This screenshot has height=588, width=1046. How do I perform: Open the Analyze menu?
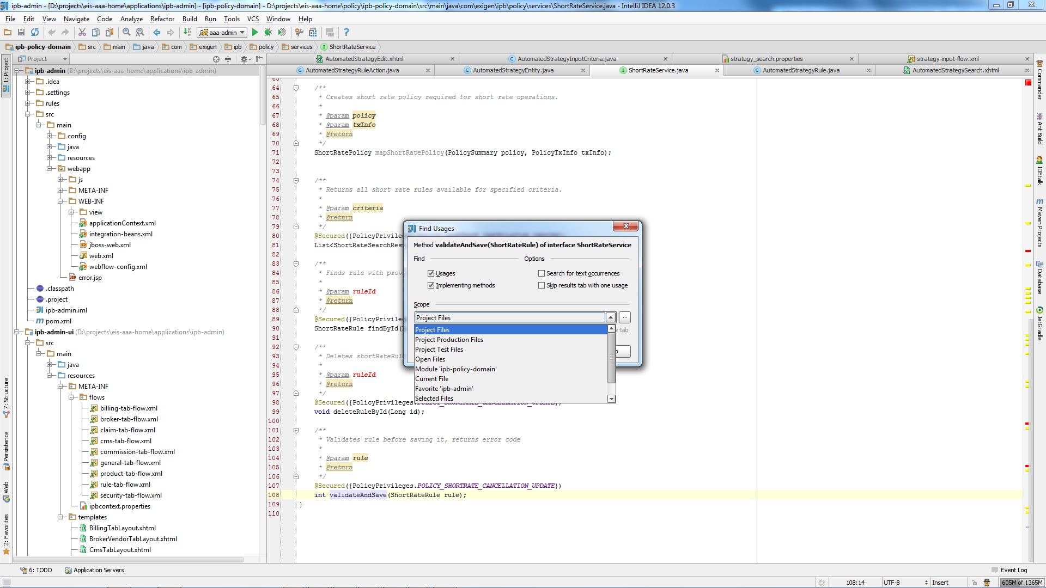(131, 19)
